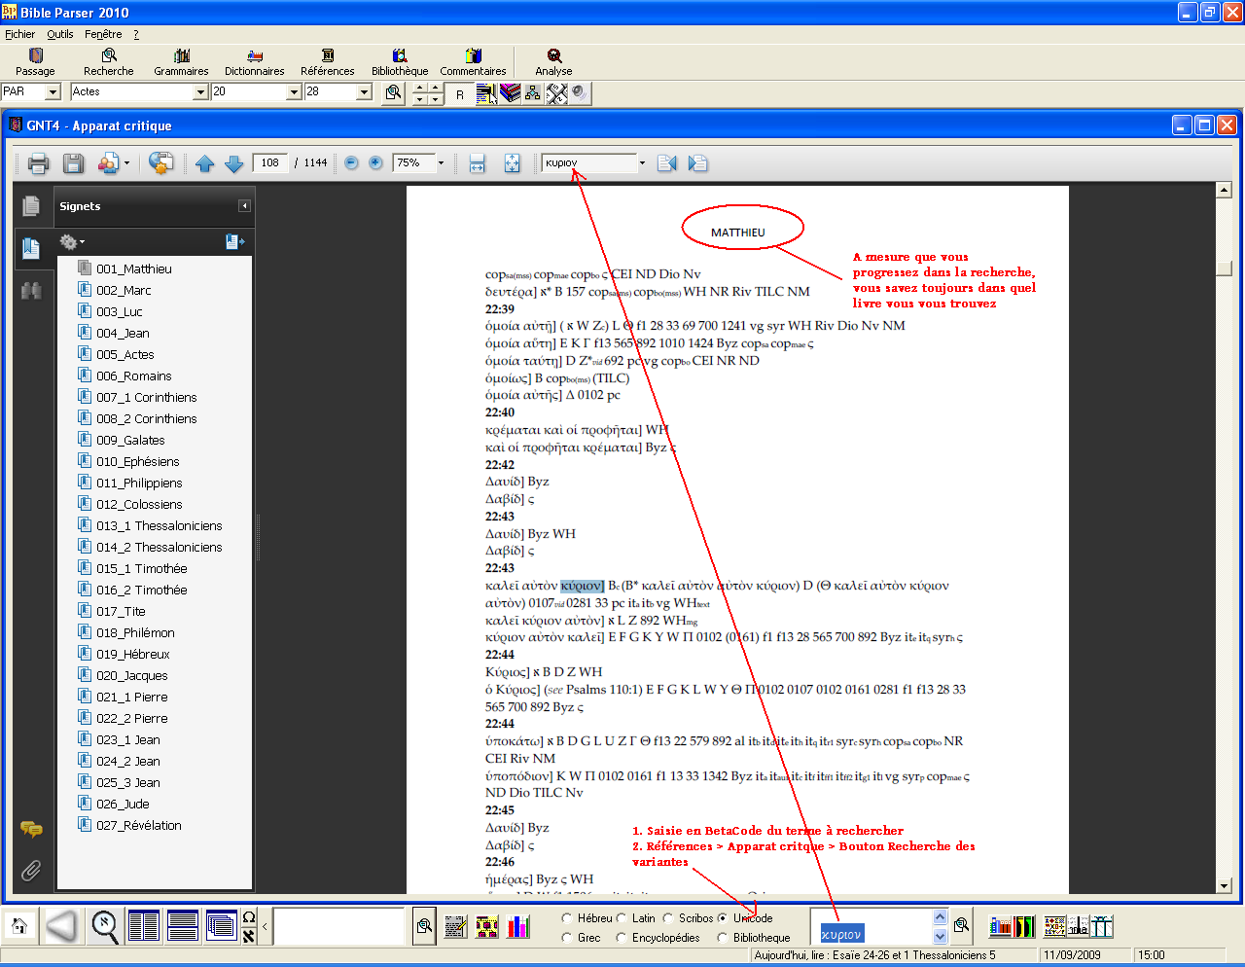Open the comments panel icon

(31, 829)
